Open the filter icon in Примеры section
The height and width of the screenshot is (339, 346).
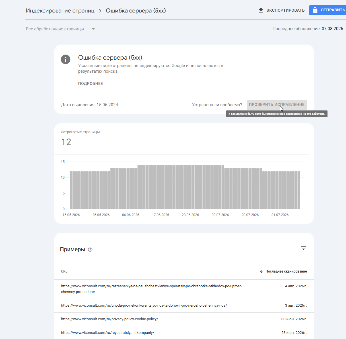click(304, 248)
